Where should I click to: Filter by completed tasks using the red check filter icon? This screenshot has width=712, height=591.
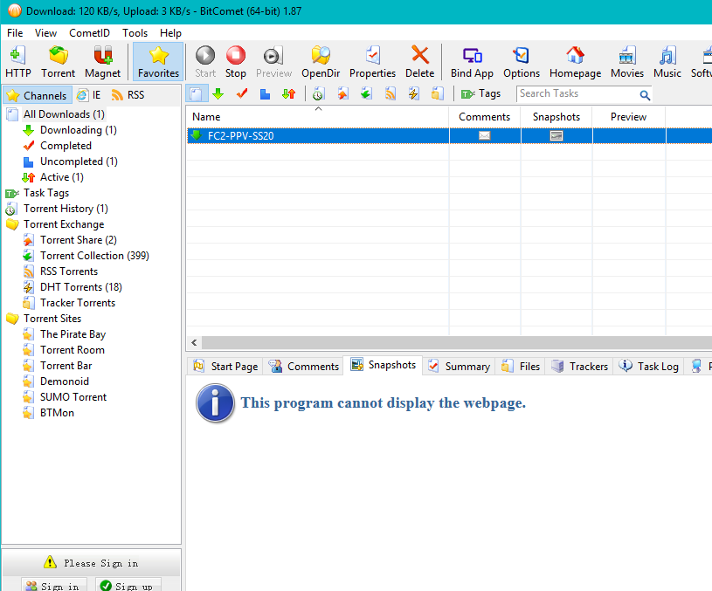coord(242,94)
